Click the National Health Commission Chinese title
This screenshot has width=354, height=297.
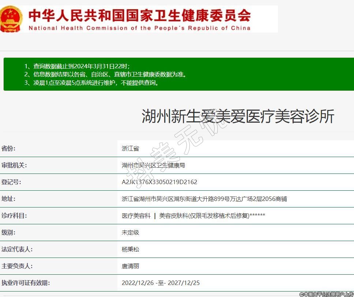pyautogui.click(x=139, y=15)
